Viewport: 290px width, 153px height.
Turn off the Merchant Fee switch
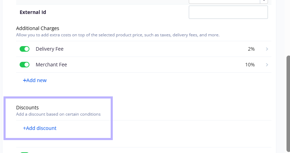point(25,65)
